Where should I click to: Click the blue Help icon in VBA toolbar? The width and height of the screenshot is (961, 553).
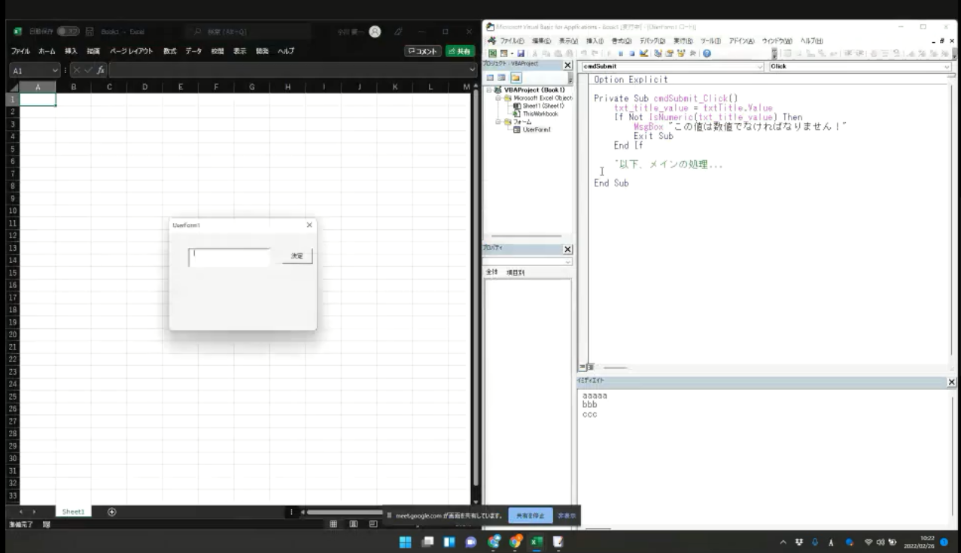707,54
